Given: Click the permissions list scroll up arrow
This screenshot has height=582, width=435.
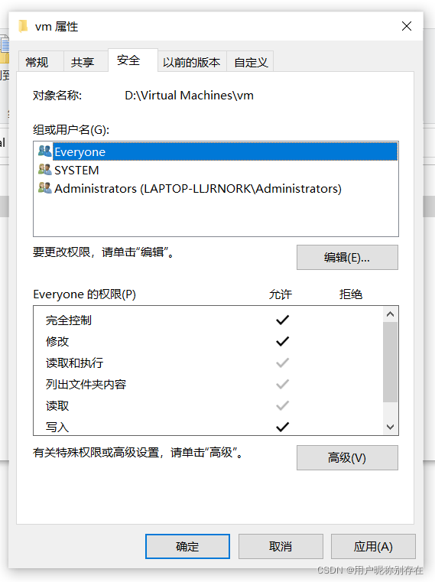Looking at the screenshot, I should [390, 314].
